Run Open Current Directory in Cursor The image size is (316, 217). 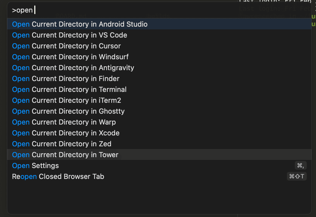(66, 46)
